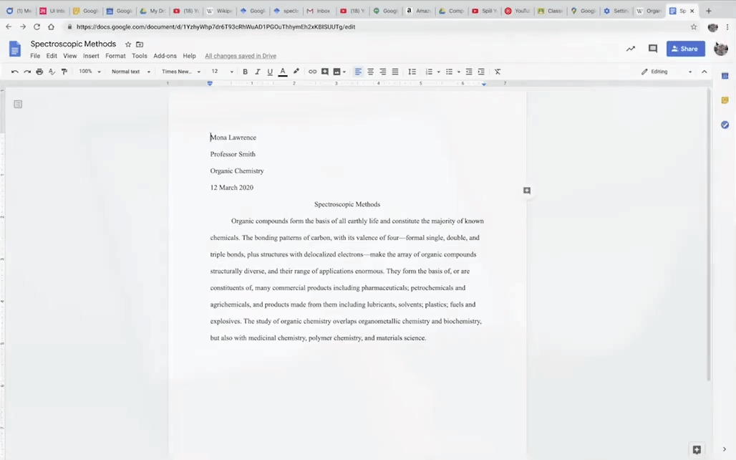Click the browser address bar
The width and height of the screenshot is (736, 460).
(286, 27)
